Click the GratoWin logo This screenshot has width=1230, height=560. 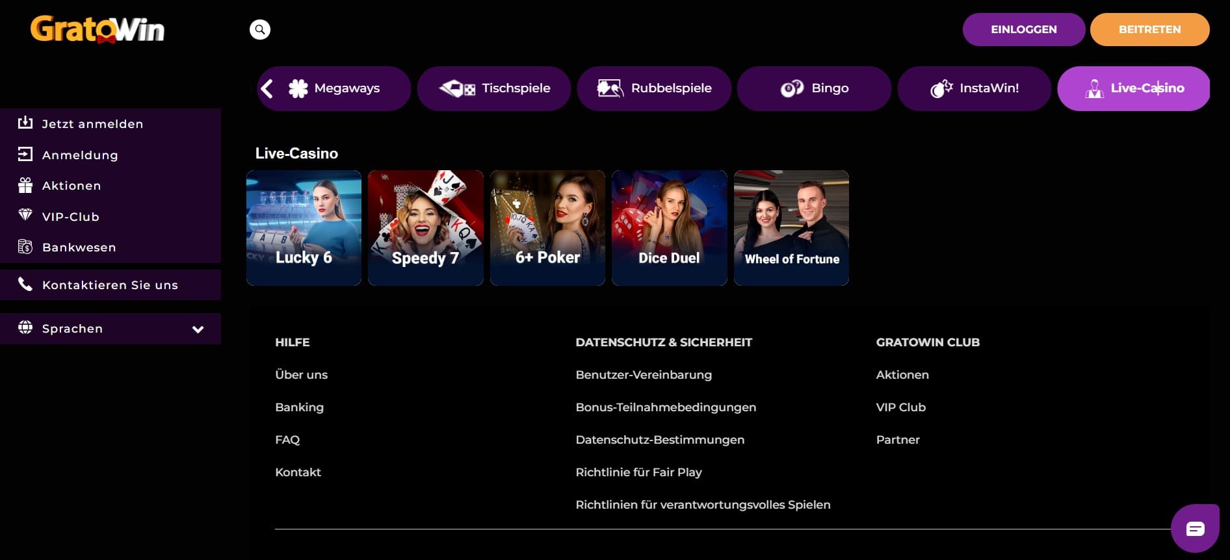click(98, 29)
